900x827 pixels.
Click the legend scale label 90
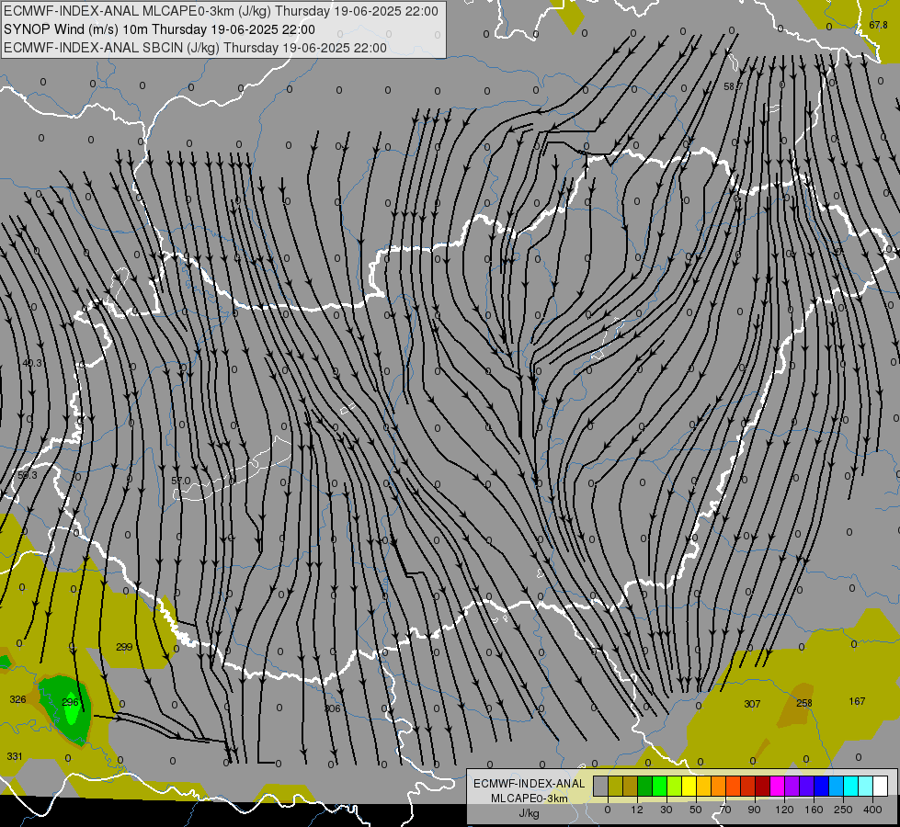click(754, 810)
